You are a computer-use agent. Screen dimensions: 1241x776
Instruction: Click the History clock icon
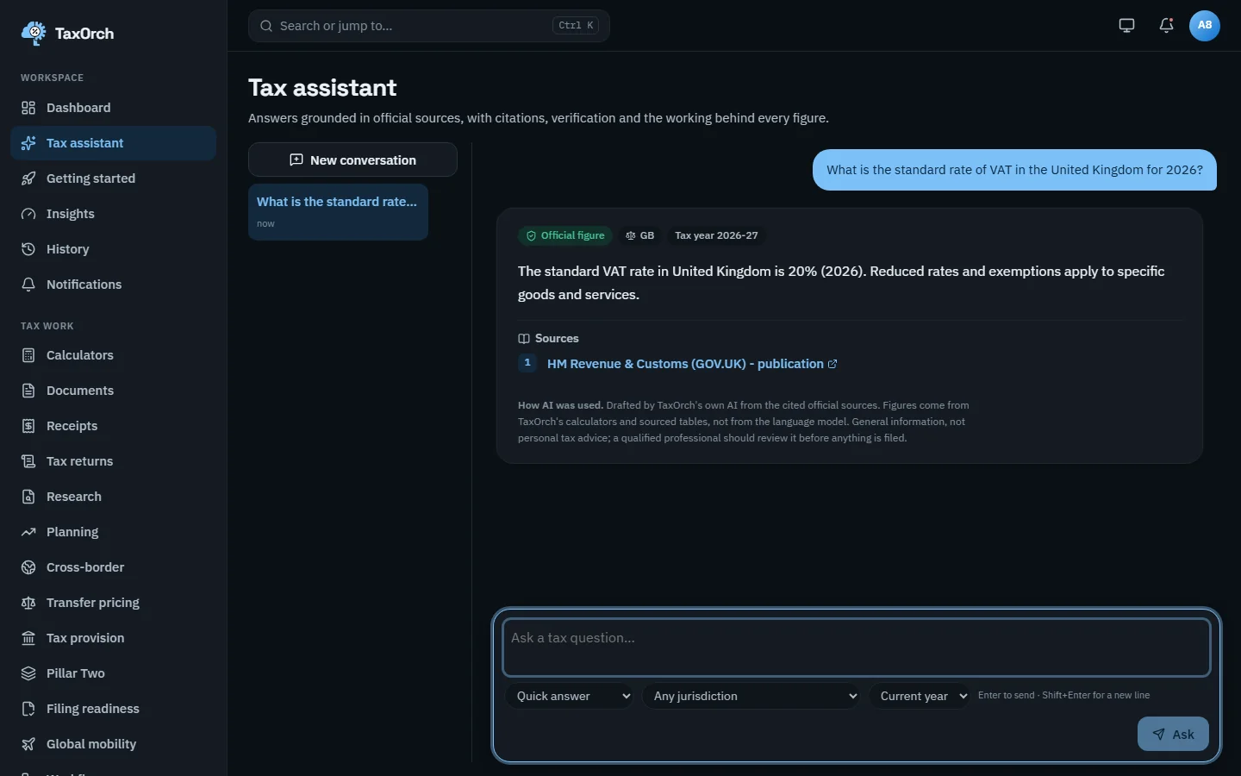click(28, 249)
